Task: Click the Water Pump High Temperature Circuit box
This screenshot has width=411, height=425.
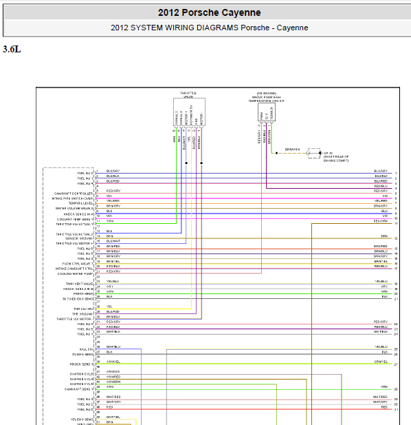Action: click(267, 112)
